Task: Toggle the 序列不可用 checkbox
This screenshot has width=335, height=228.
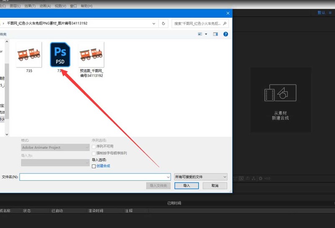Action: pyautogui.click(x=93, y=147)
